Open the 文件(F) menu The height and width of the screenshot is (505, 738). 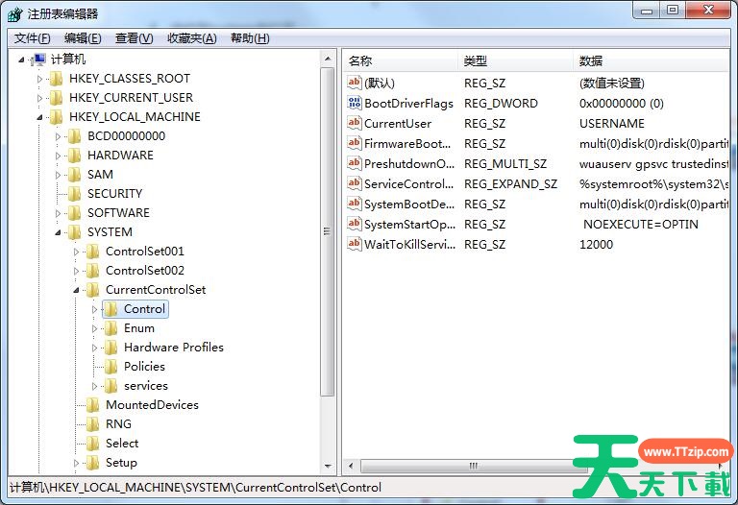point(32,38)
